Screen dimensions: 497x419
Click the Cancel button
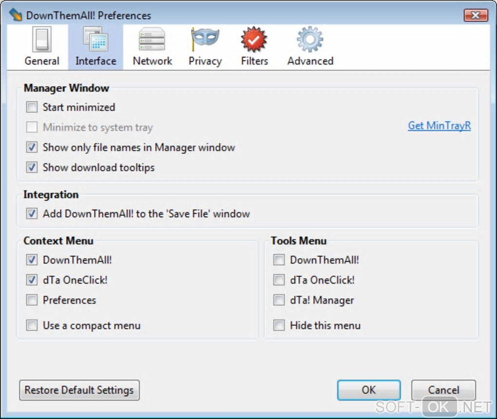tap(443, 390)
